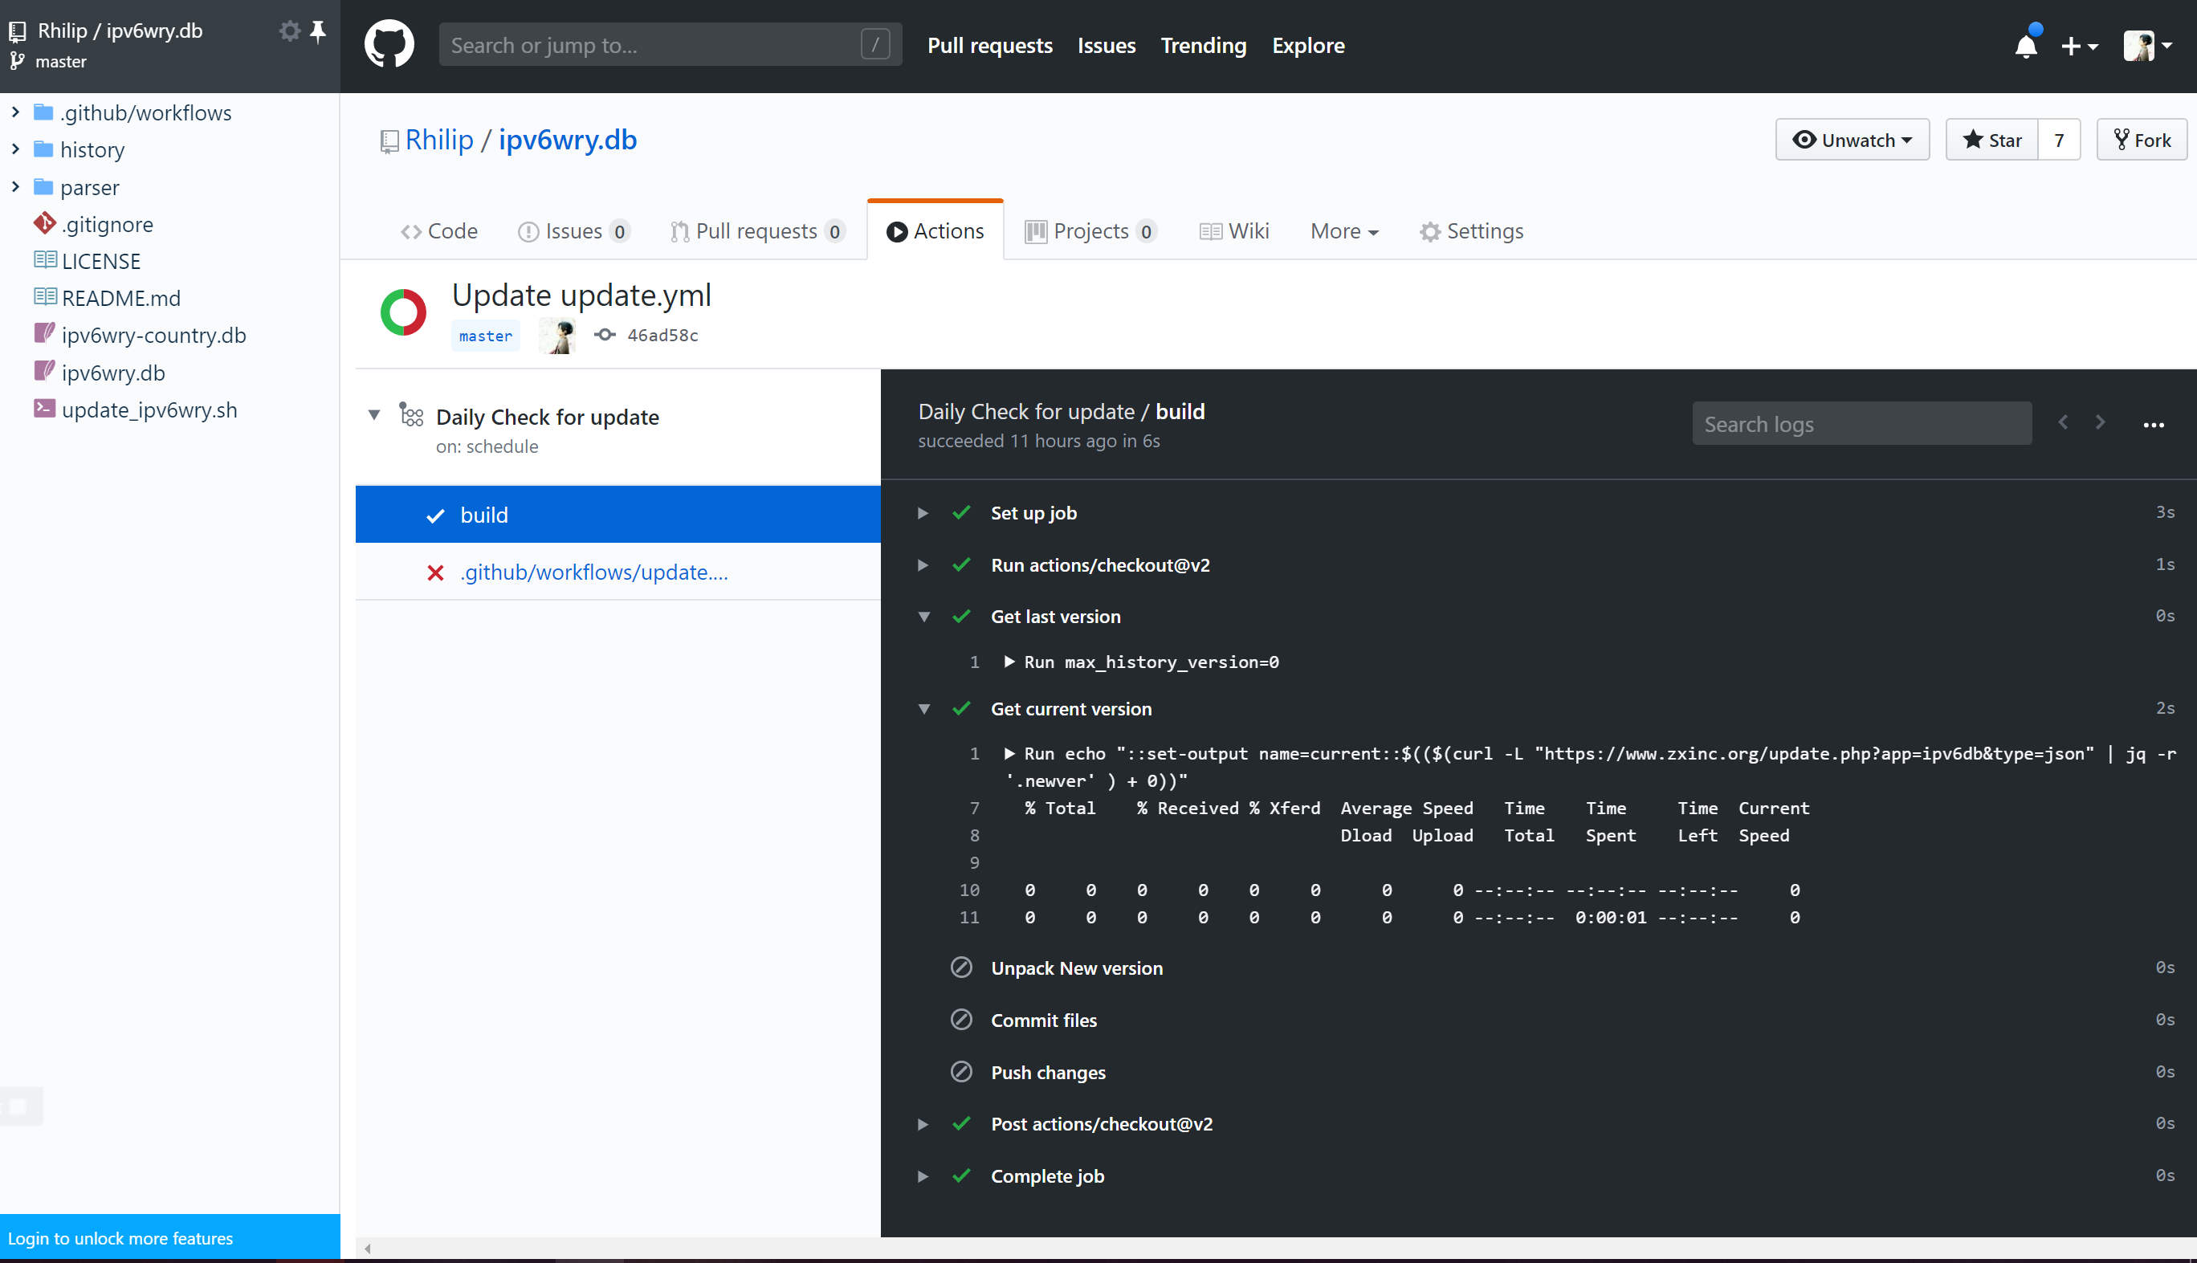Go to next log search result
The width and height of the screenshot is (2197, 1263).
(2100, 422)
